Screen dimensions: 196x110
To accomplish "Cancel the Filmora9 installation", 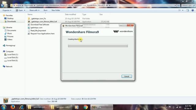I will (x=126, y=76).
